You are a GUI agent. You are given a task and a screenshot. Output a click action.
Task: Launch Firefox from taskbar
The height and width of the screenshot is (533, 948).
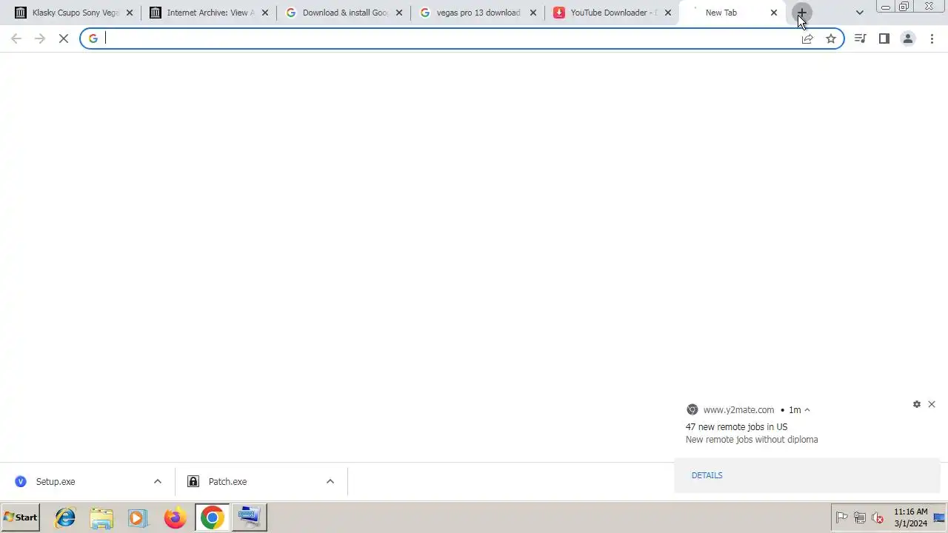pyautogui.click(x=176, y=517)
